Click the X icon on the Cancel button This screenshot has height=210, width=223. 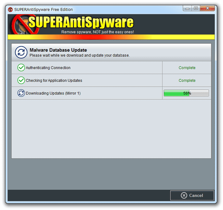[x=184, y=196]
